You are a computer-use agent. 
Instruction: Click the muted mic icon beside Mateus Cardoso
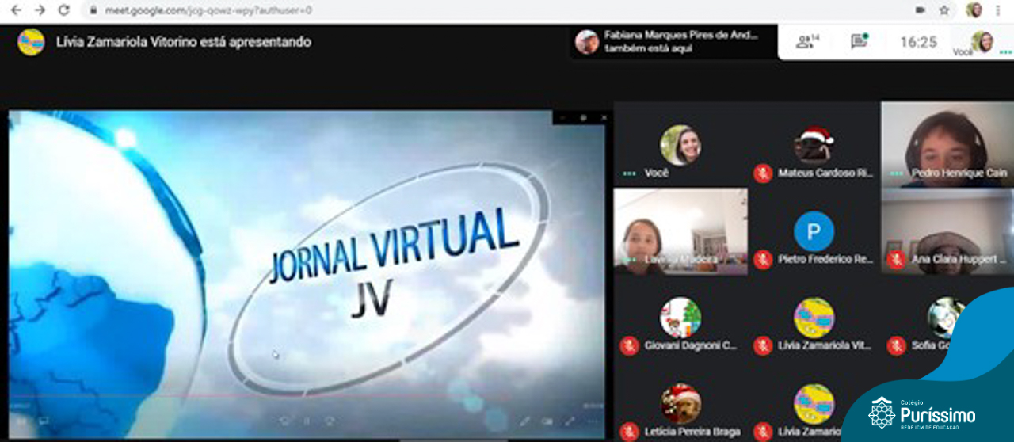(763, 173)
